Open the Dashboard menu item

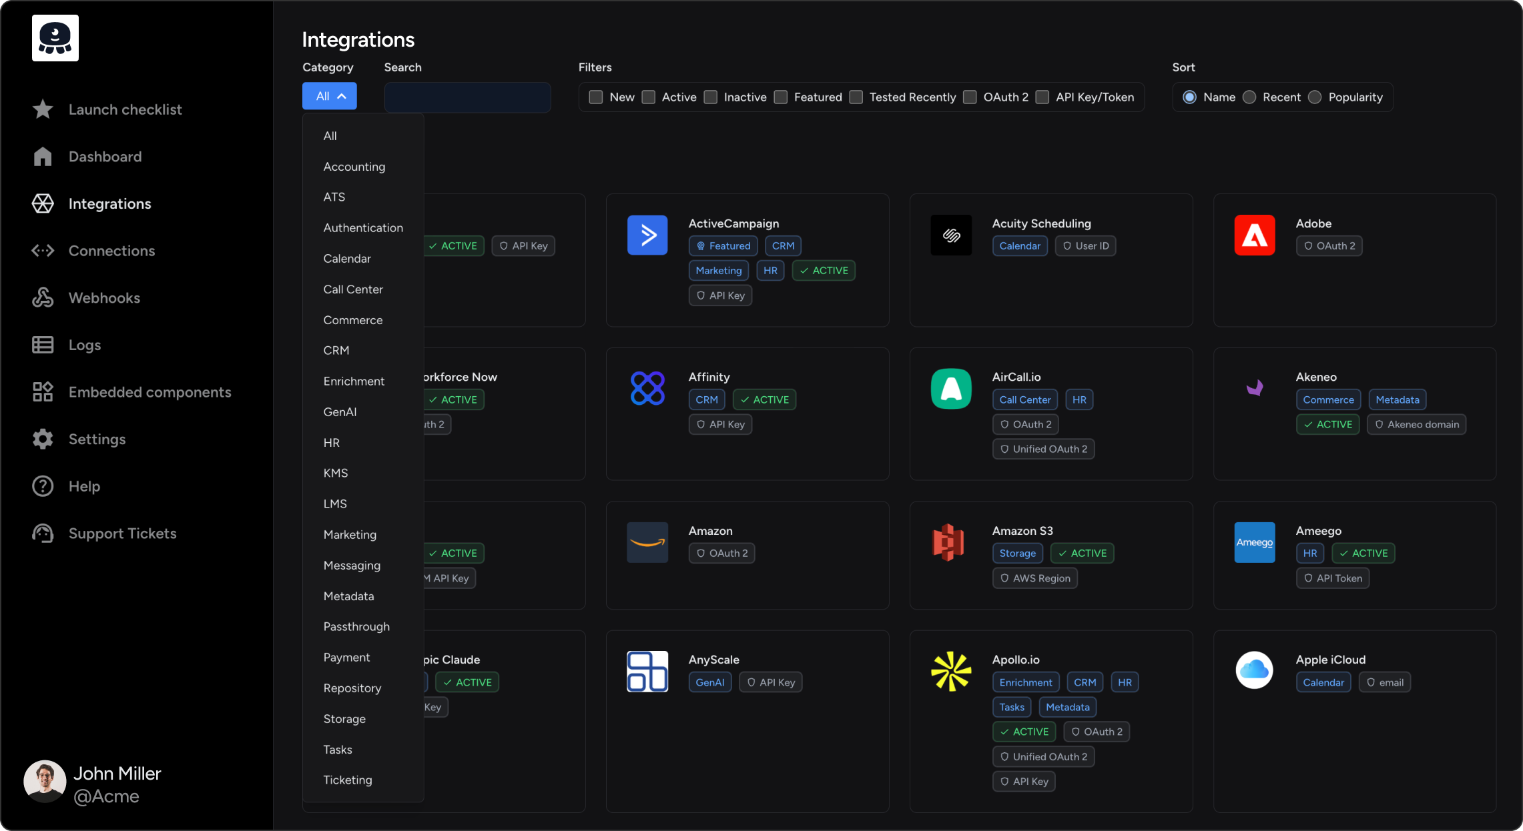coord(43,156)
